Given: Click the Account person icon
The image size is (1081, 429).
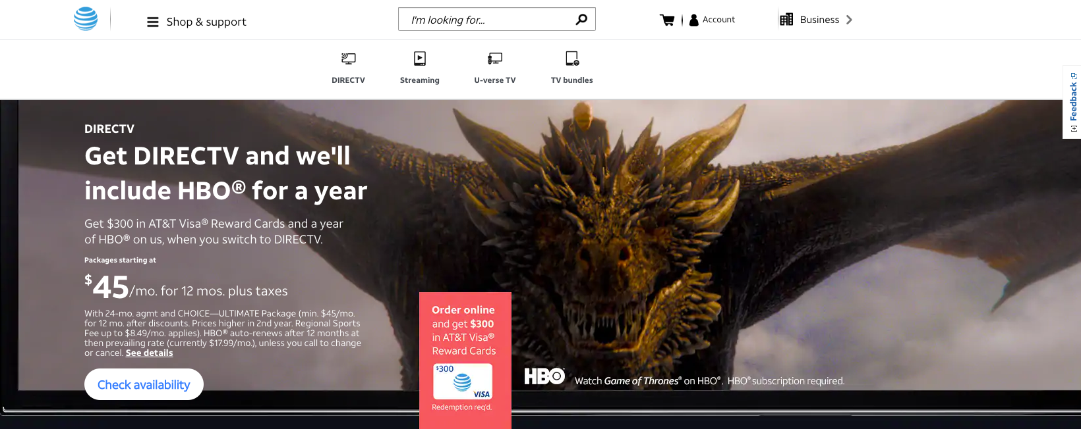Looking at the screenshot, I should click(x=693, y=20).
